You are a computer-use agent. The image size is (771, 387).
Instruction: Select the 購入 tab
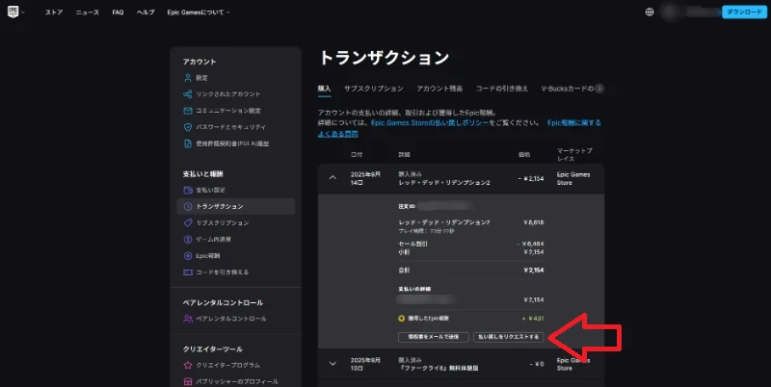[324, 89]
